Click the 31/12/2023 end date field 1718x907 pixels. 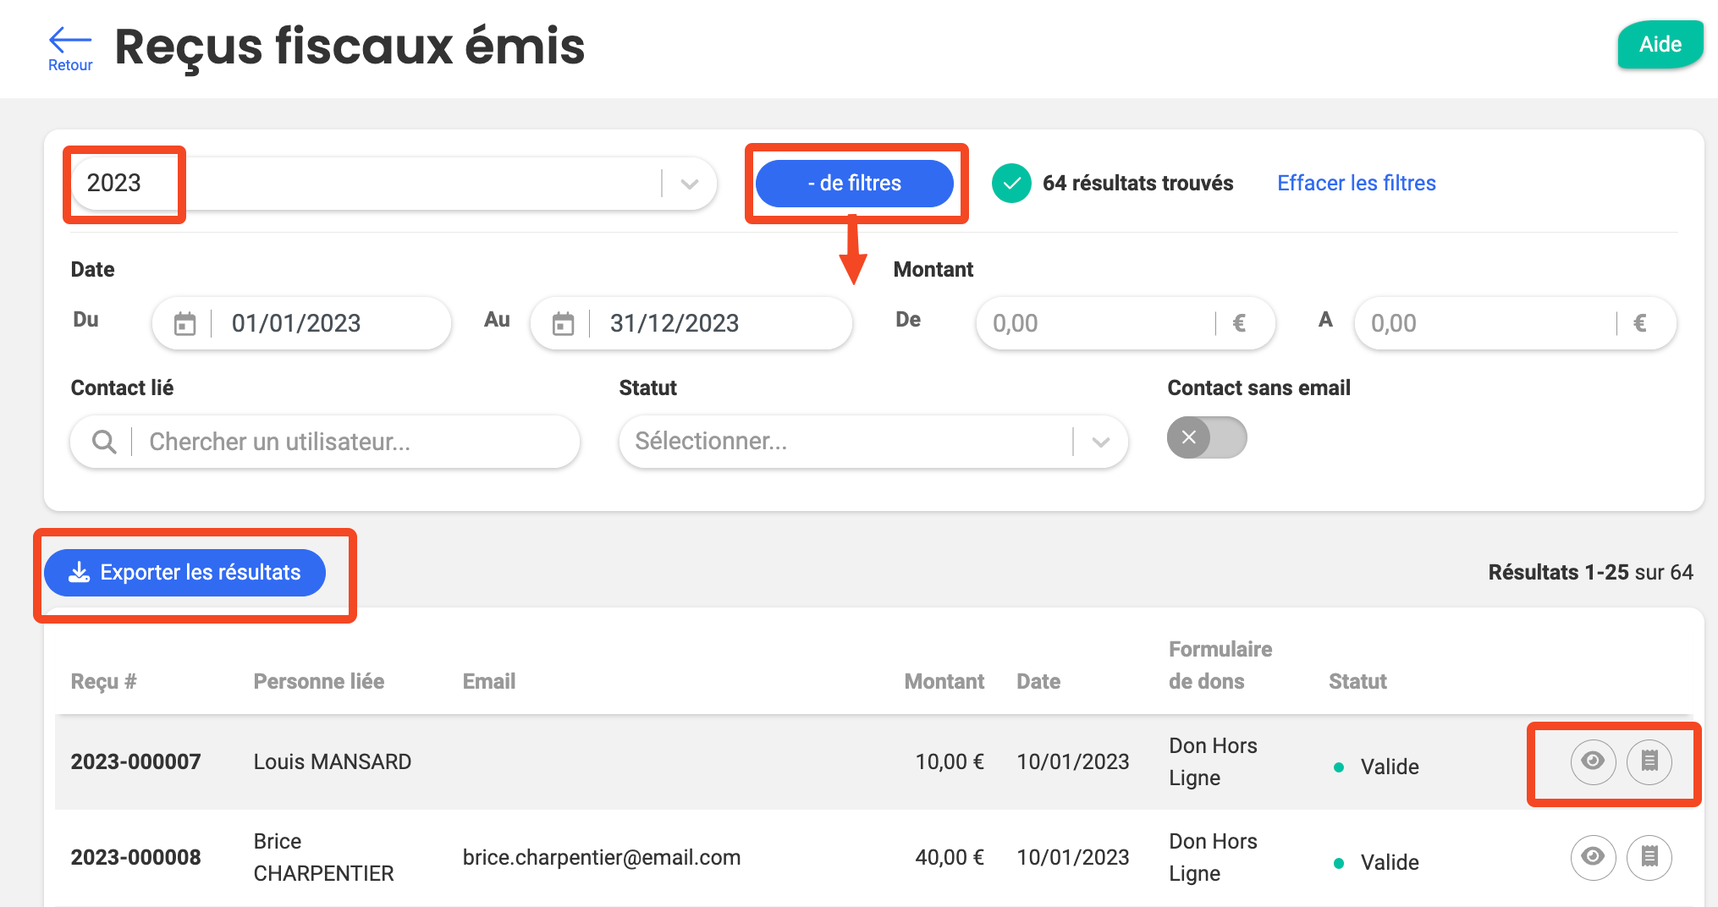[x=691, y=323]
